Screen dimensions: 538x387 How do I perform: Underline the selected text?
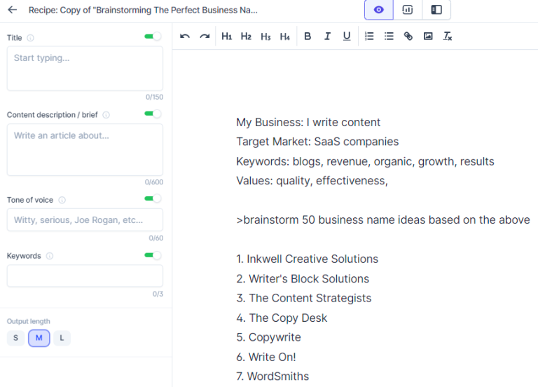point(347,36)
